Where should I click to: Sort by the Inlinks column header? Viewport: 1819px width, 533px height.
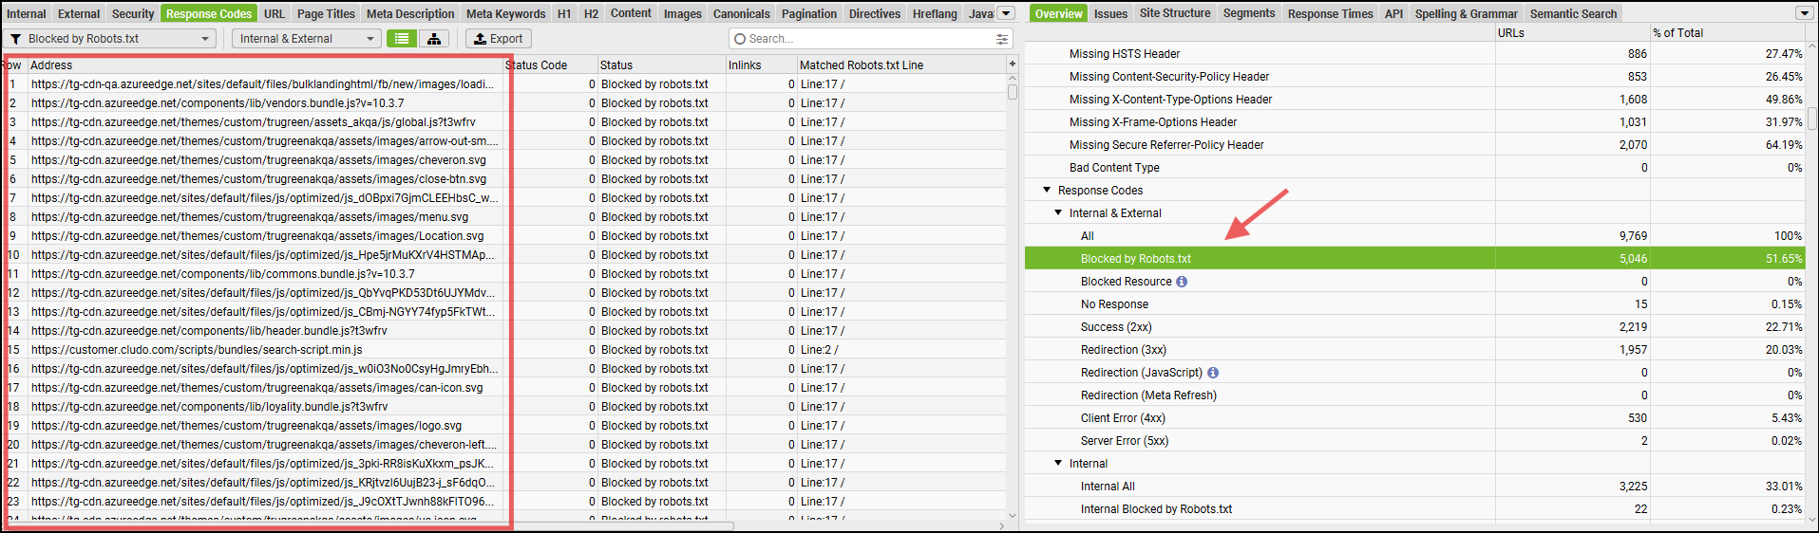[762, 64]
